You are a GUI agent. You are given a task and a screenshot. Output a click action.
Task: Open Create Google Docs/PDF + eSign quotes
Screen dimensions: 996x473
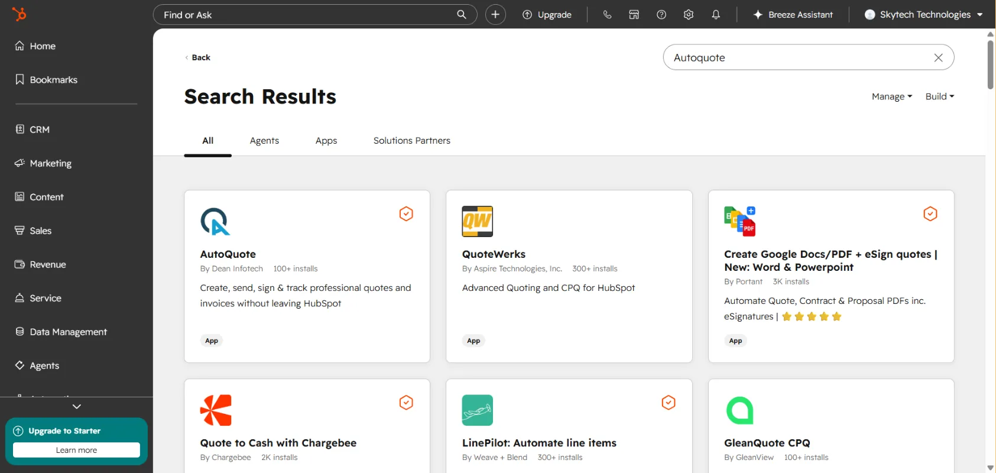pyautogui.click(x=830, y=261)
